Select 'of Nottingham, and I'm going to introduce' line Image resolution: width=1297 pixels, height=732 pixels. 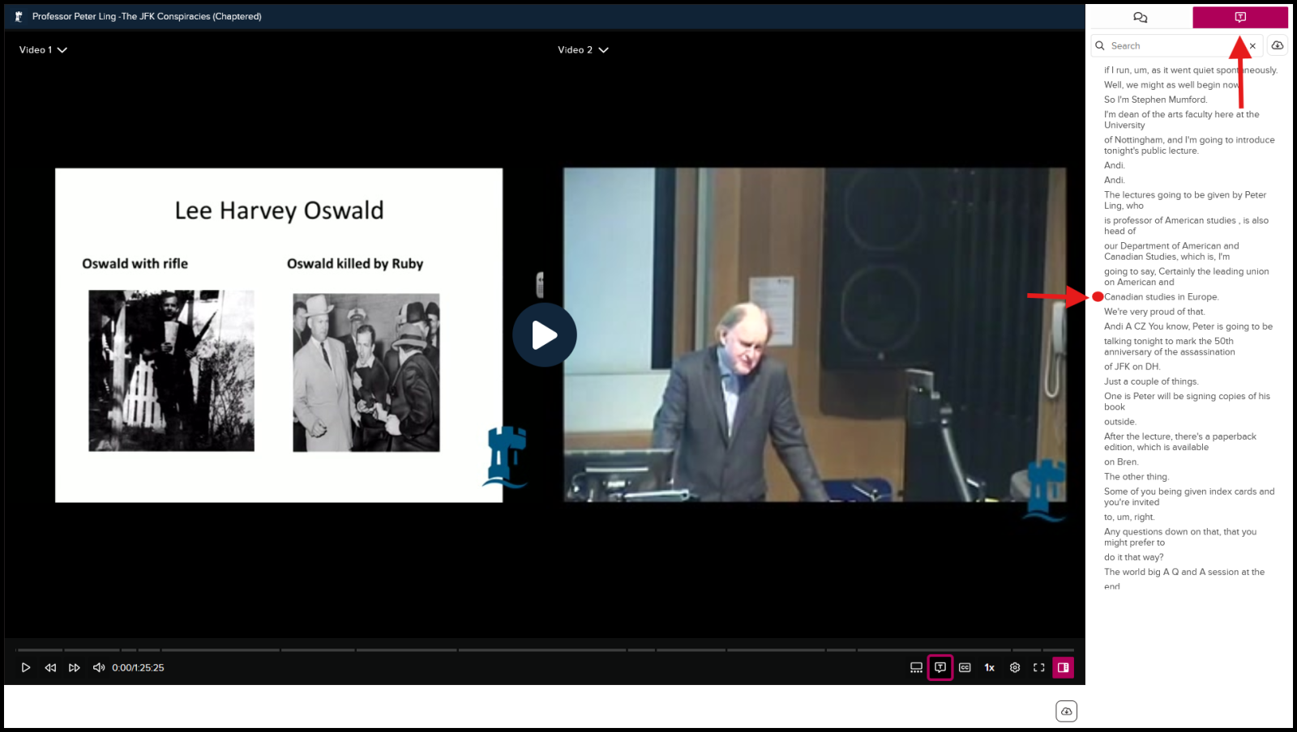1189,145
